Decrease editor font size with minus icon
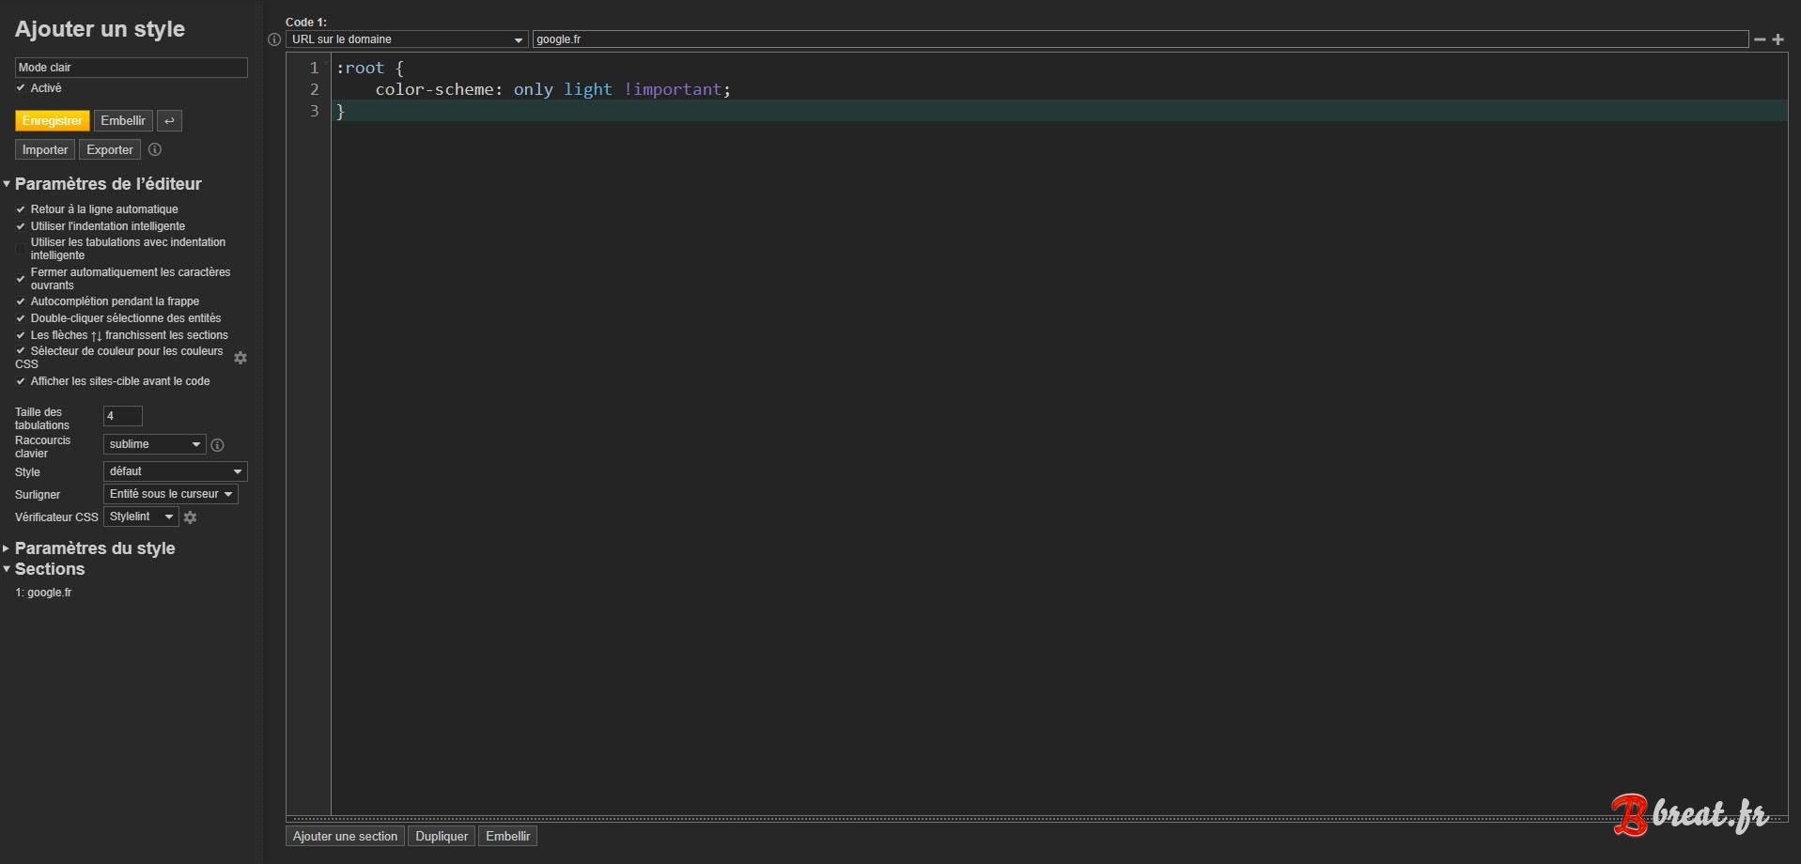Screen dimensions: 1801x864 pyautogui.click(x=1758, y=39)
